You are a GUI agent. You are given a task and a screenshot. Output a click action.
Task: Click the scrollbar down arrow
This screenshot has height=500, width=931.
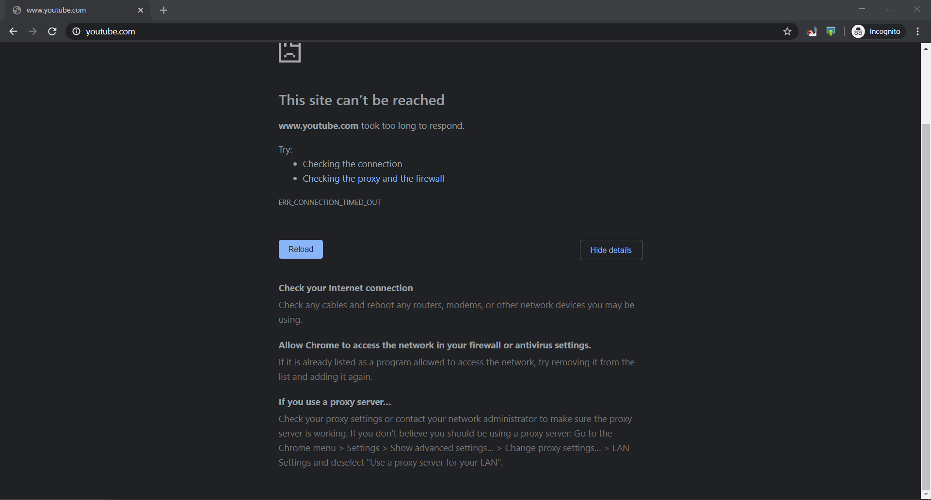pos(926,495)
